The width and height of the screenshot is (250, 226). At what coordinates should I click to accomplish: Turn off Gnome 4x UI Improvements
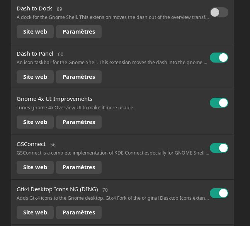(219, 103)
